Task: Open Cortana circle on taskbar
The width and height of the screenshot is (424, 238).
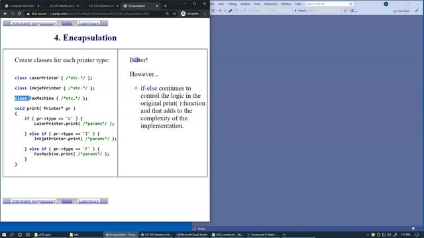Action: pos(20,235)
